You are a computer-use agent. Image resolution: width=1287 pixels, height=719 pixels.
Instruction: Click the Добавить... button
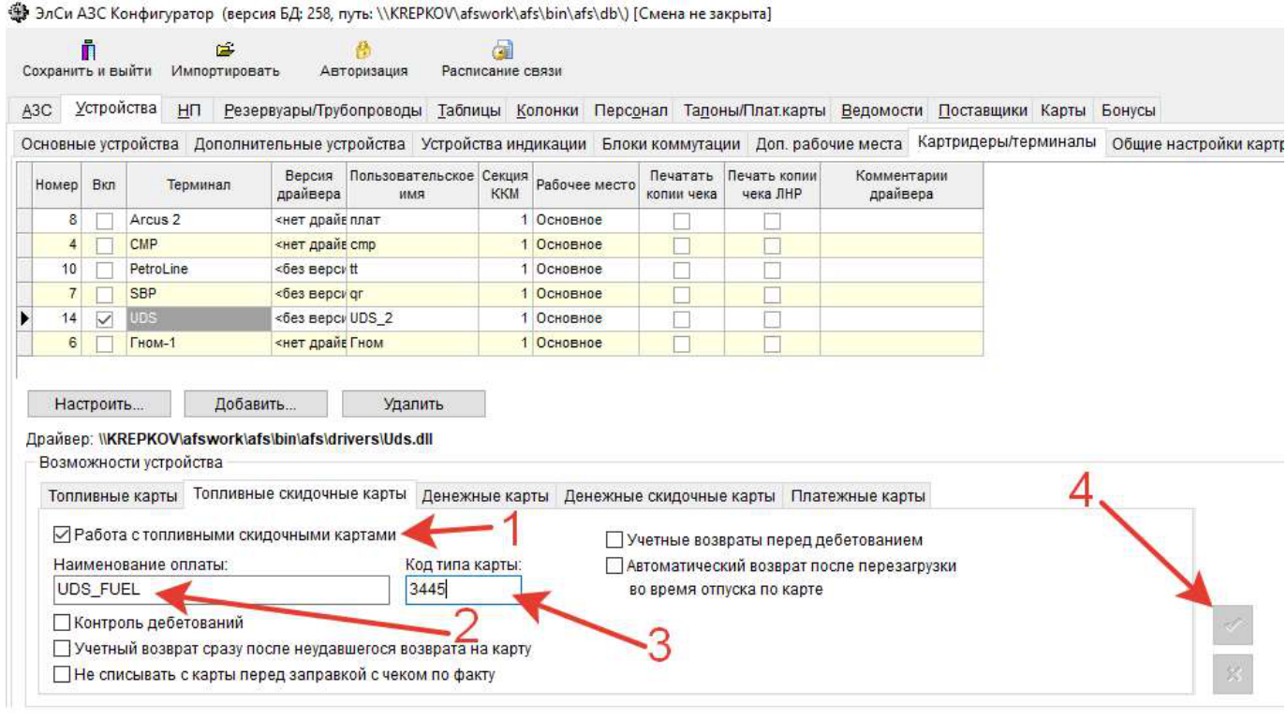(256, 404)
